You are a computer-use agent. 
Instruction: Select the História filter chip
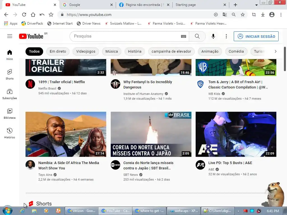(x=135, y=52)
